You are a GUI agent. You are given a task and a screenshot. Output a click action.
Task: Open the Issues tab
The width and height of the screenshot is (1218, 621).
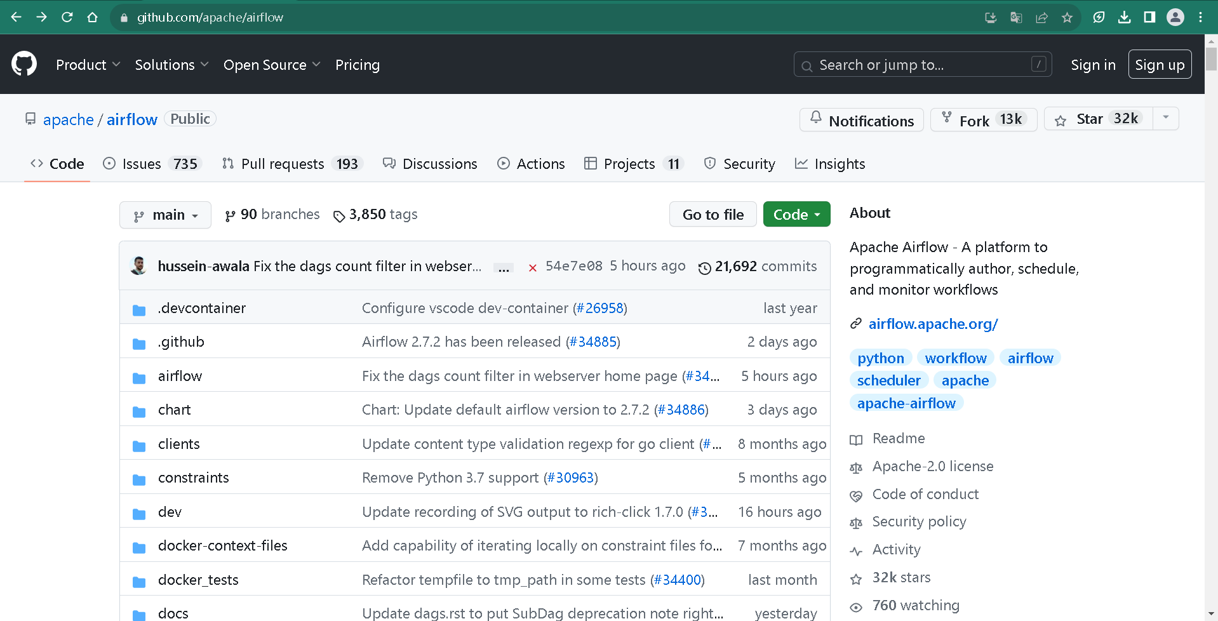tap(151, 164)
